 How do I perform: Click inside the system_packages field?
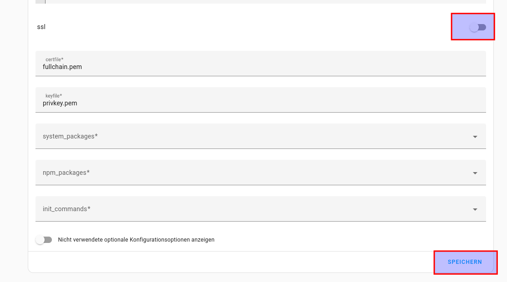pos(228,136)
